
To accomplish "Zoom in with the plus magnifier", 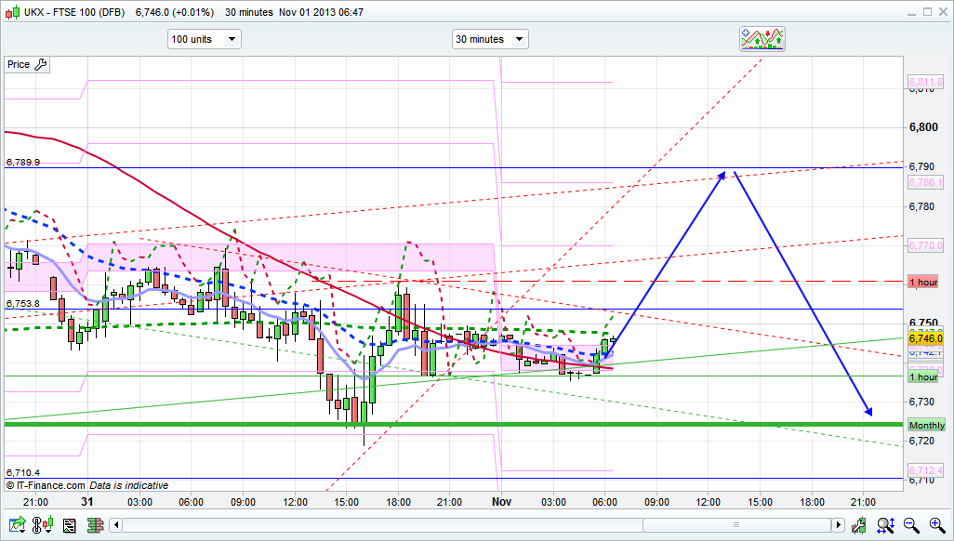I will pos(934,526).
